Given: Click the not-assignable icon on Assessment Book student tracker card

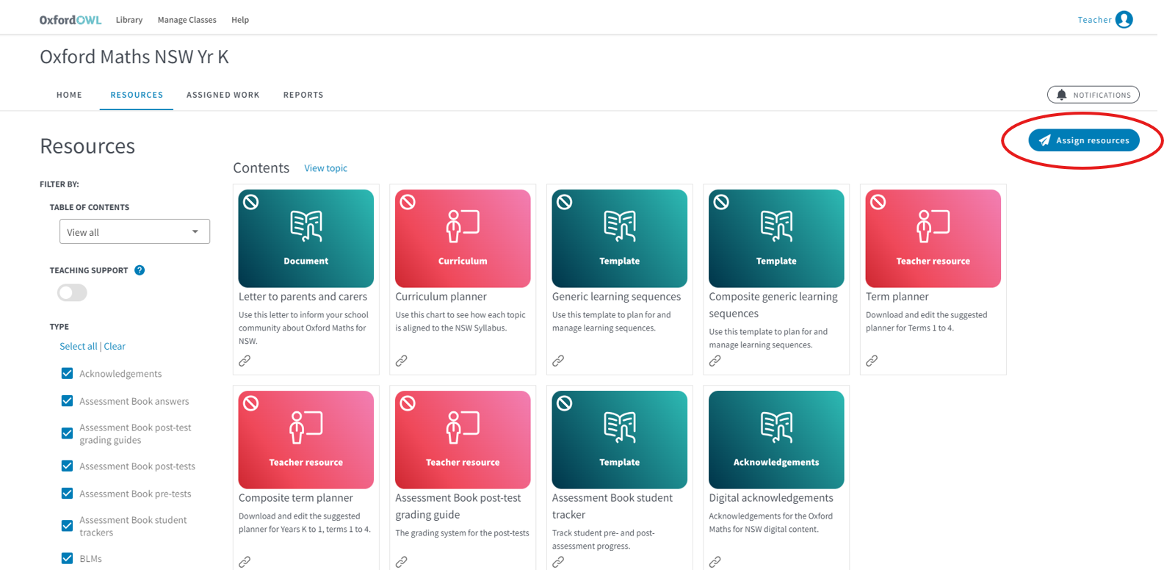Looking at the screenshot, I should click(564, 403).
